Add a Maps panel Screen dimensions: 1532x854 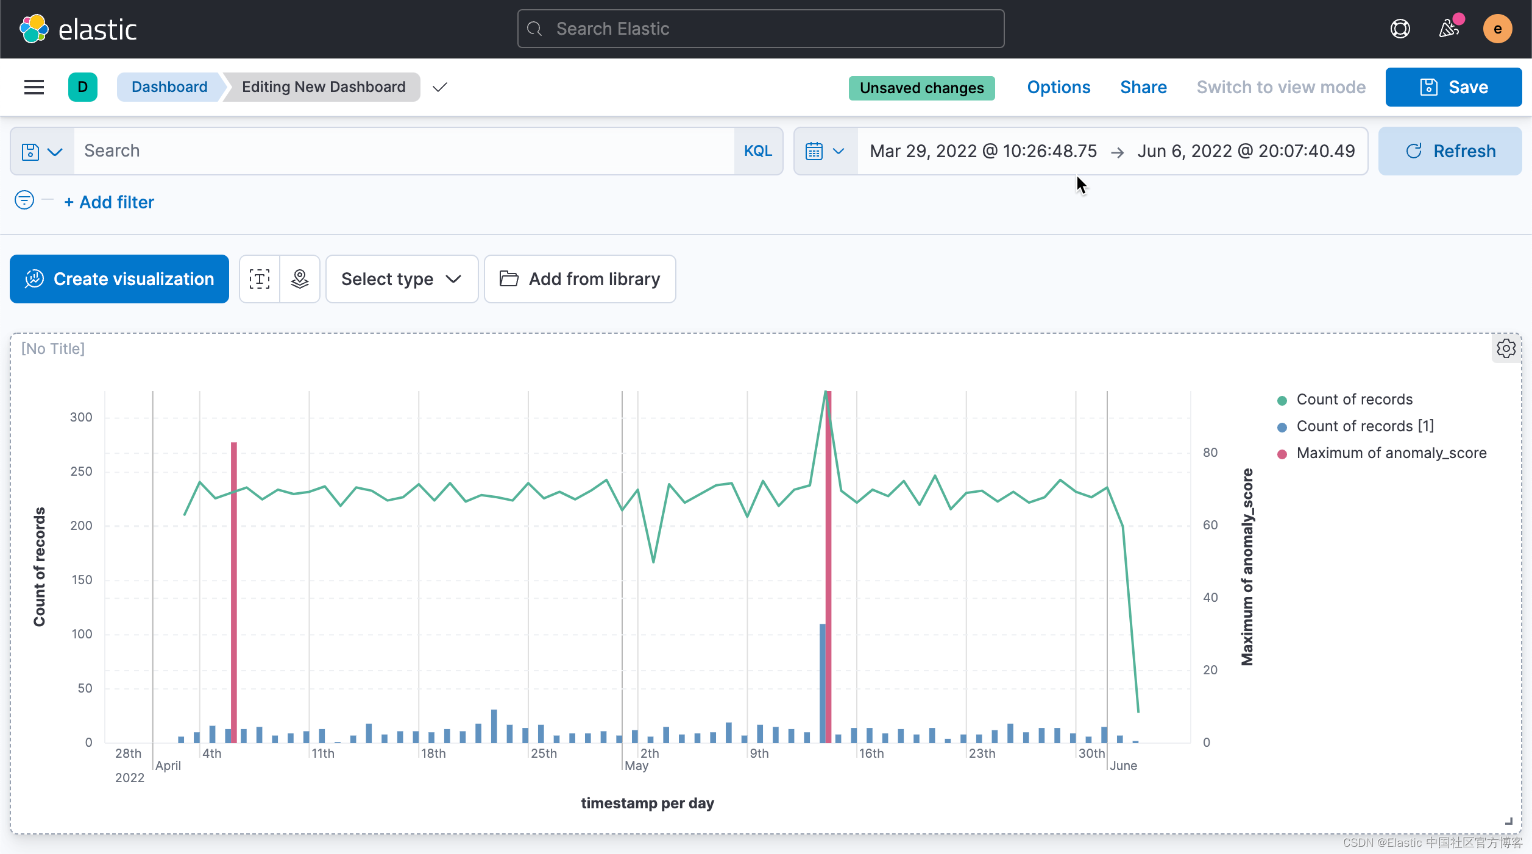[x=300, y=279]
